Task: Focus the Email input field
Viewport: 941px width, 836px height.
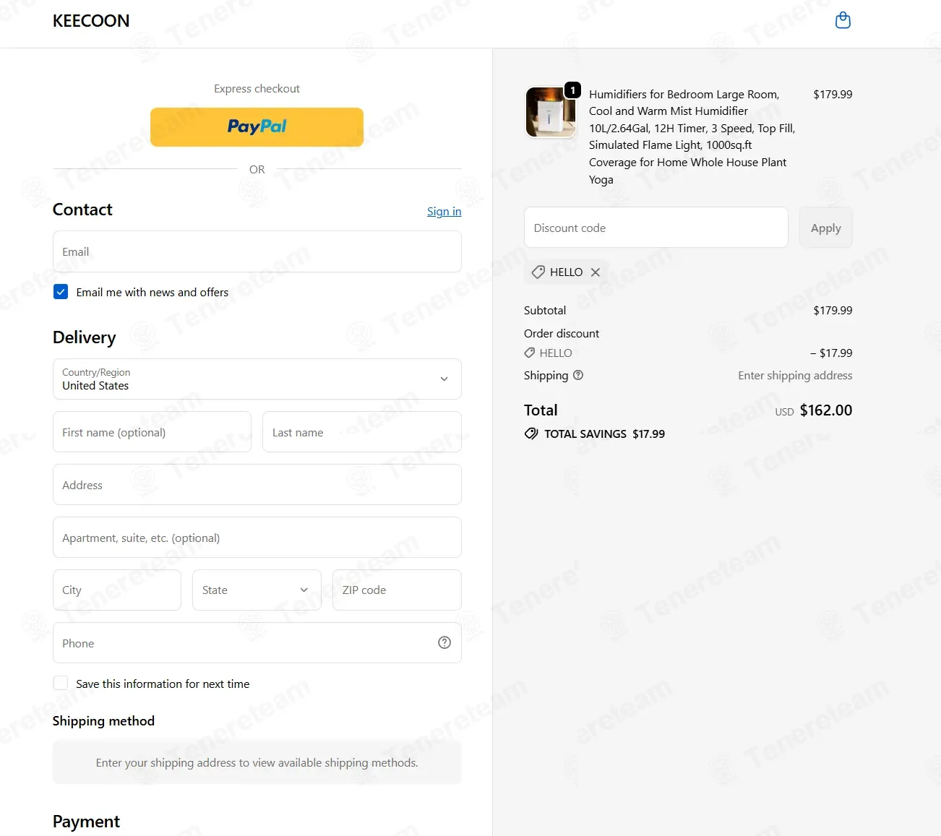Action: (257, 251)
